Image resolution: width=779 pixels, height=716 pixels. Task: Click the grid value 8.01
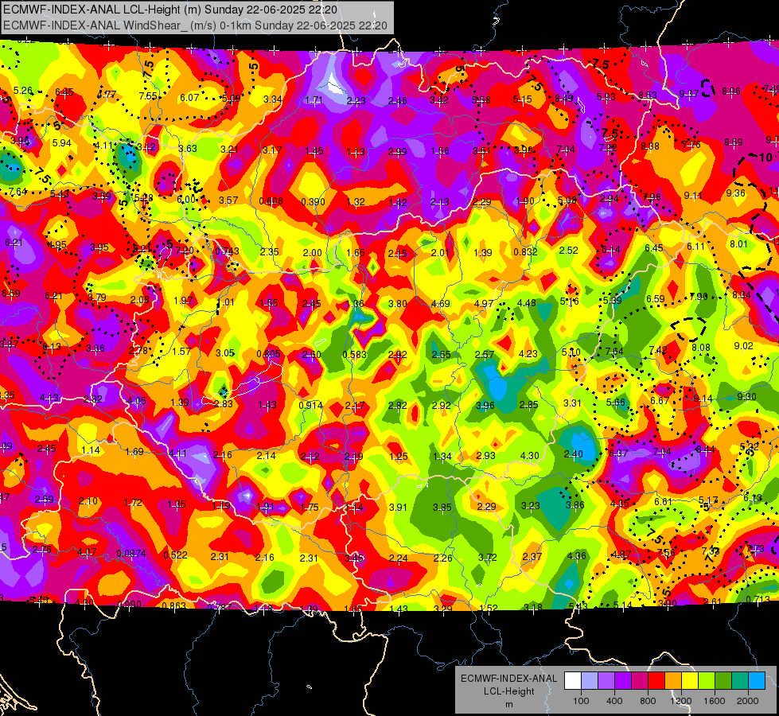coord(738,243)
